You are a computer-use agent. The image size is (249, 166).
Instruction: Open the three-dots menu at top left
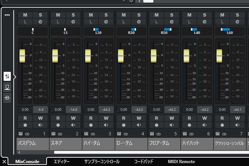coord(7,15)
